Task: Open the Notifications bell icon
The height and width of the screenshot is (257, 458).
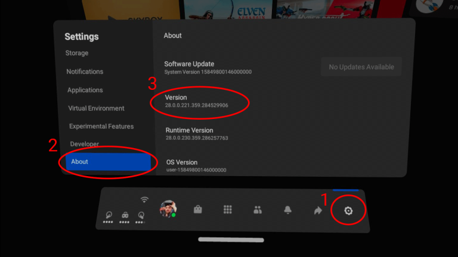Action: 288,210
